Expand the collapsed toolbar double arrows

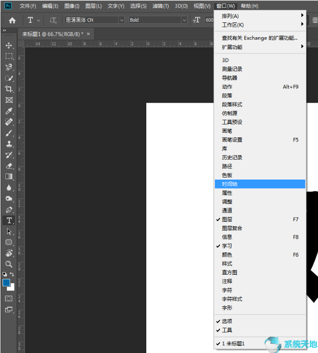(x=5, y=30)
